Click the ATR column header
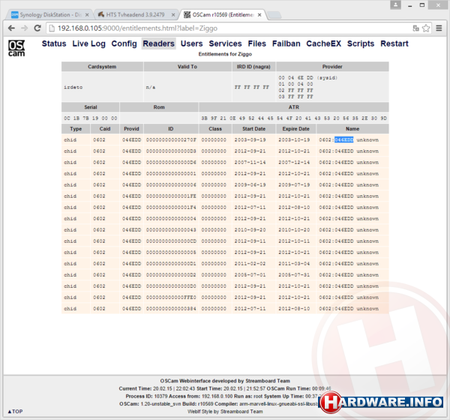This screenshot has height=420, width=450. (294, 107)
